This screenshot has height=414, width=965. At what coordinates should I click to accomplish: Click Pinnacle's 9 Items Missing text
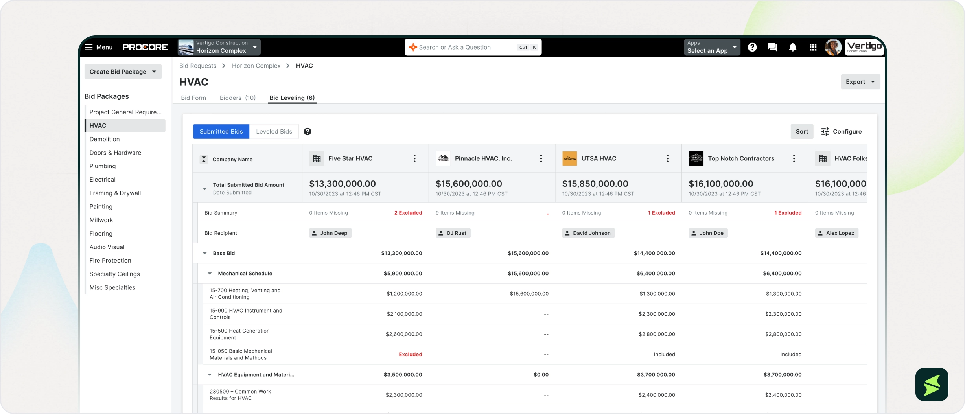[x=455, y=213]
